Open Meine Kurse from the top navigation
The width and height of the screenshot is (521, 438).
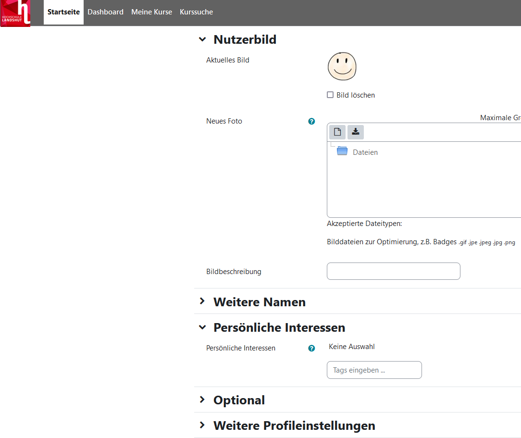(151, 12)
